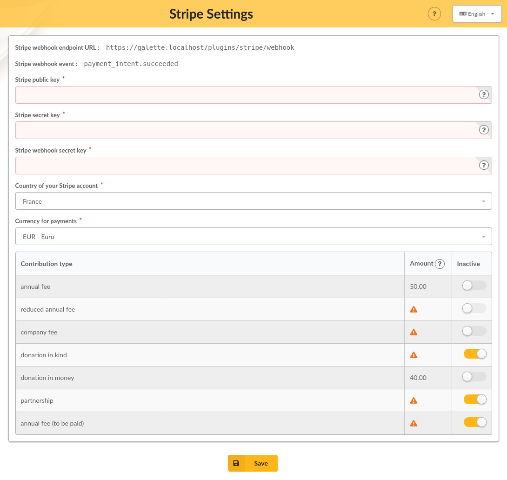Click the payment_intent.succeeded event text
Screen dimensions: 507x480
(x=131, y=64)
